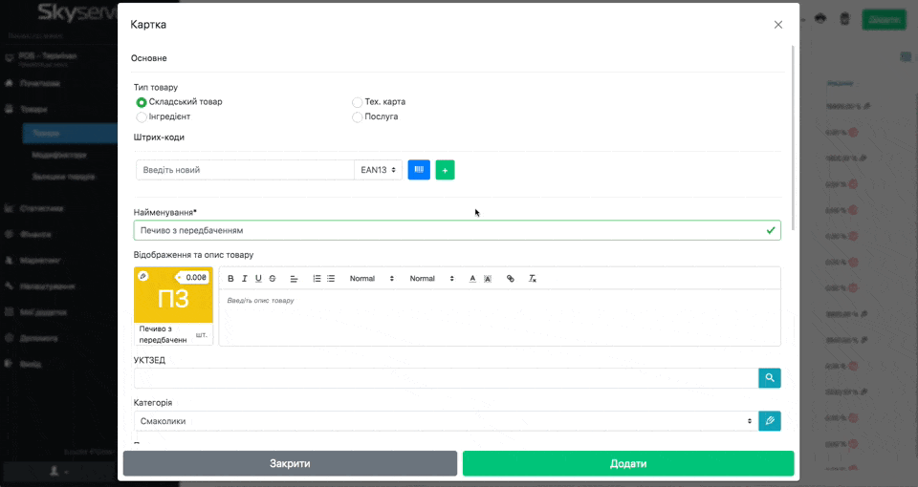Click the Закрити button

[290, 463]
